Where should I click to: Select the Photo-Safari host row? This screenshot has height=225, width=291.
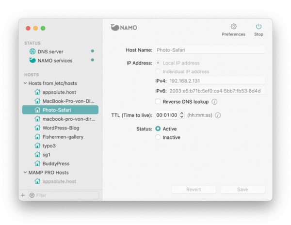(60, 110)
